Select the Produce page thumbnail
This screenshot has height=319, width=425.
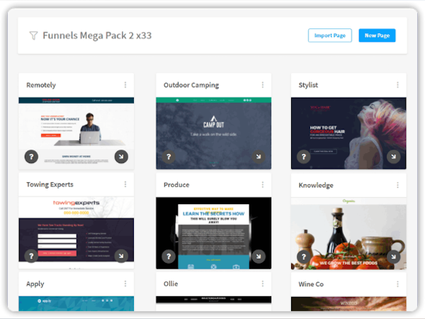[214, 233]
